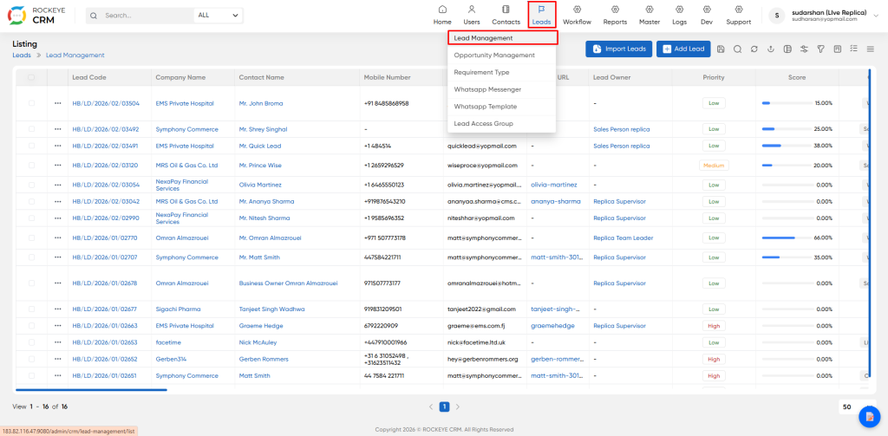Image resolution: width=888 pixels, height=436 pixels.
Task: Select checkbox for lead HB/LD/2026/01/02651
Action: pos(31,376)
